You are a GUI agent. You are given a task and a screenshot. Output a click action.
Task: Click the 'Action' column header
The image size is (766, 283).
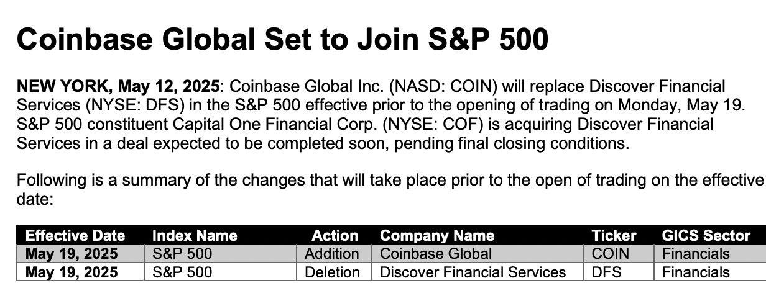point(335,236)
